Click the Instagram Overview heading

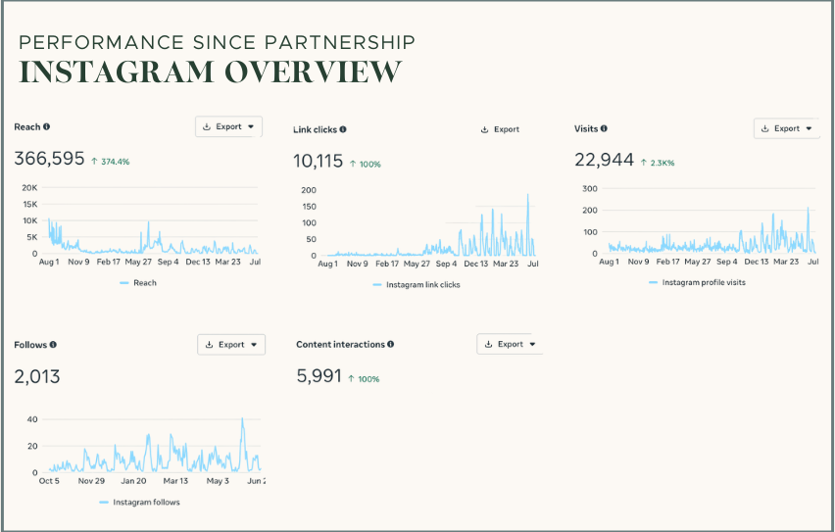(x=211, y=72)
